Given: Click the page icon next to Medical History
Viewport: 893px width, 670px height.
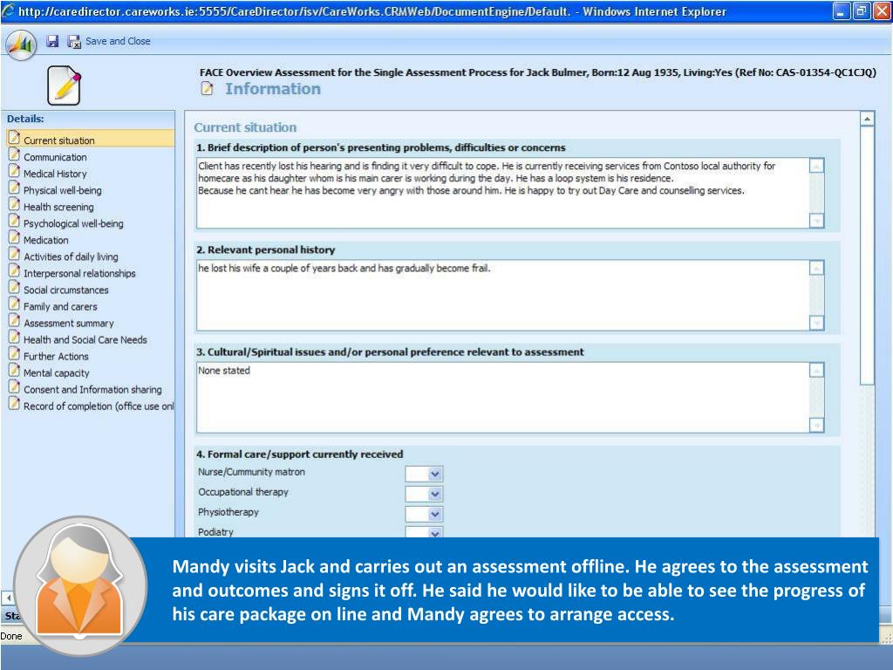Looking at the screenshot, I should [x=14, y=171].
